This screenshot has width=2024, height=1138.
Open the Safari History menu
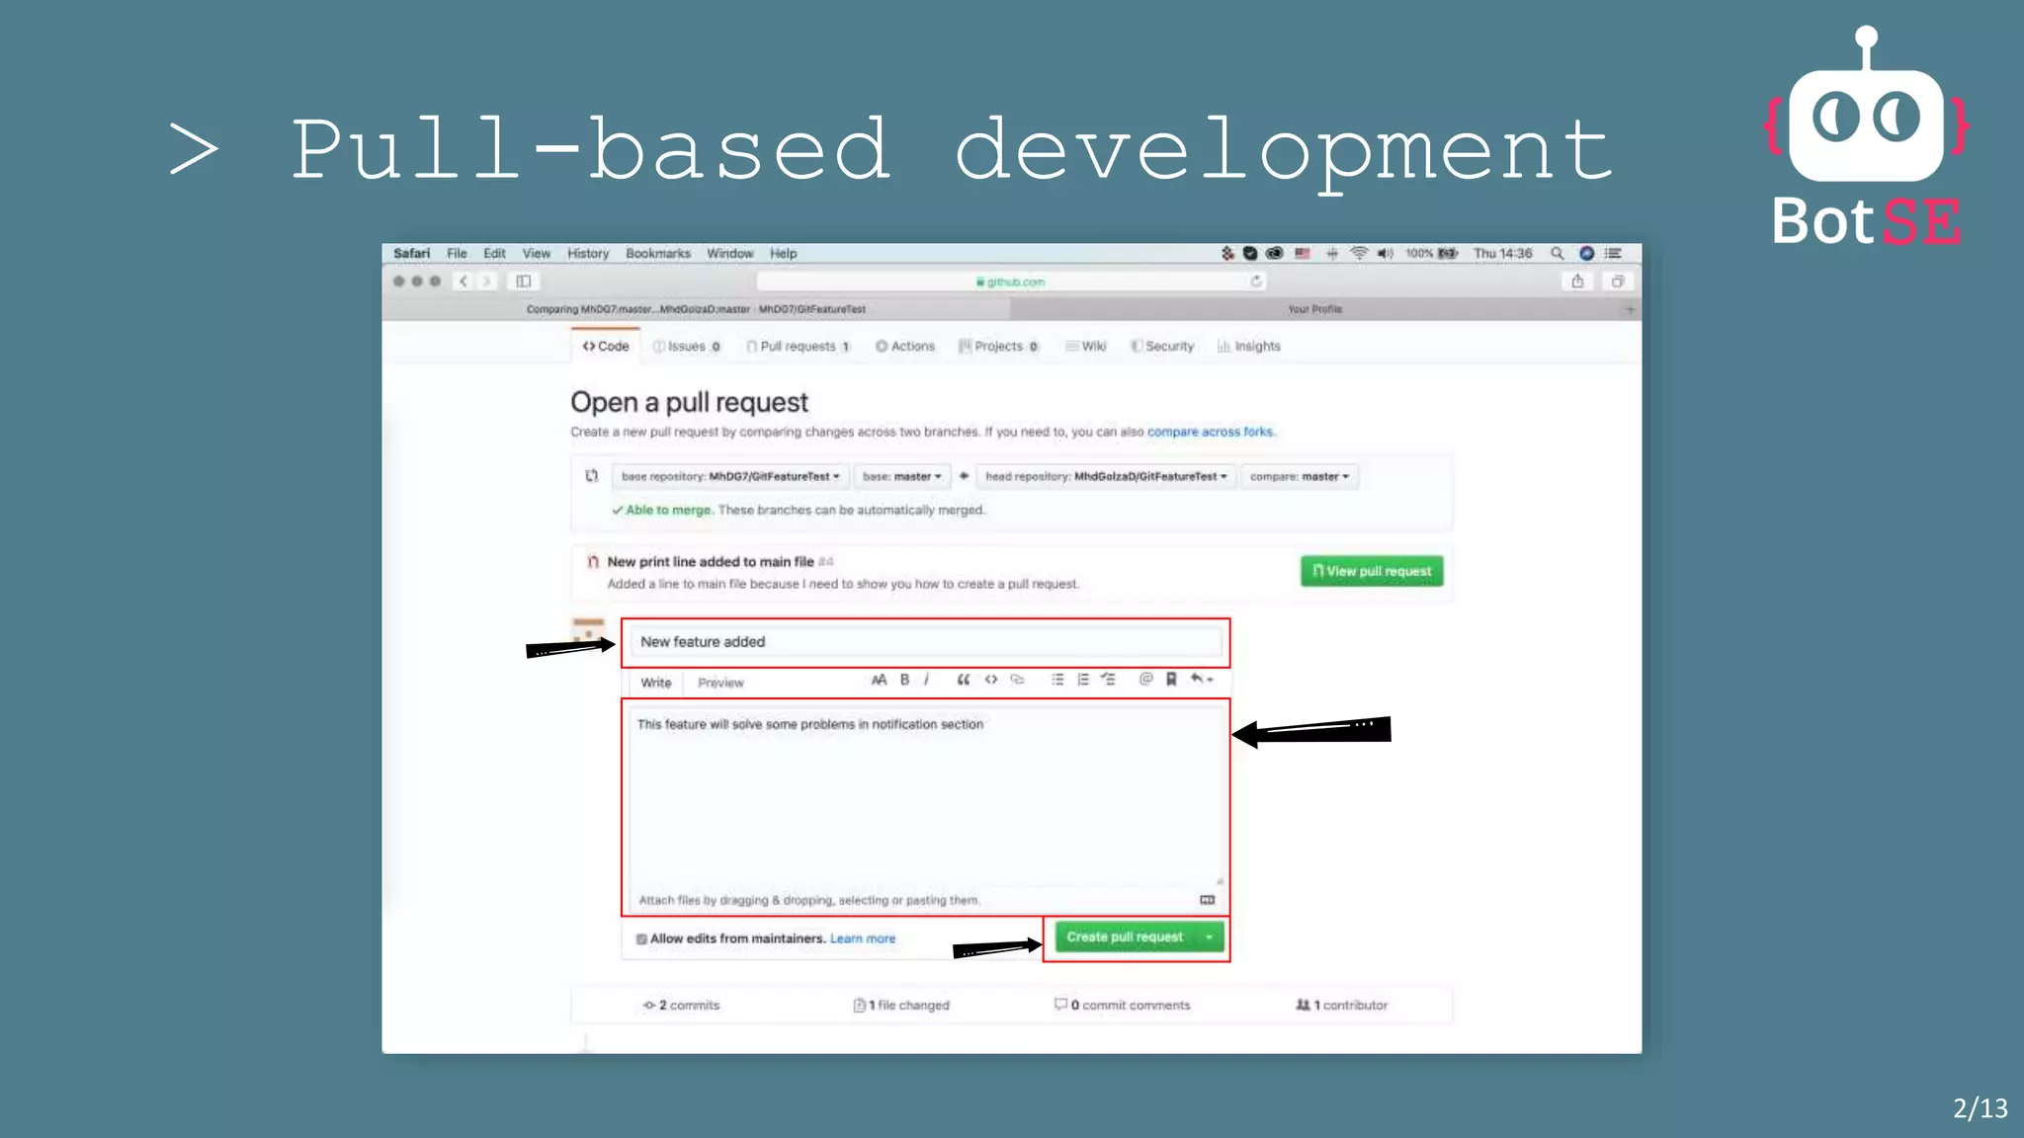click(x=588, y=254)
